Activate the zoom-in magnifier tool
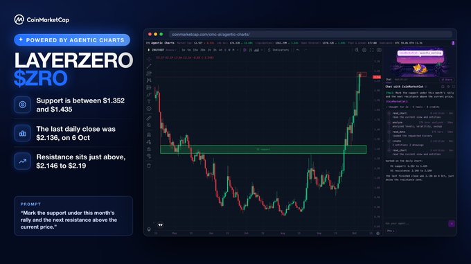The image size is (471, 264). 149,125
